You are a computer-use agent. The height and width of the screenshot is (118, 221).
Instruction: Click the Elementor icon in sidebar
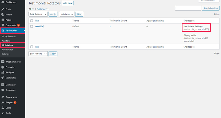click(3, 85)
